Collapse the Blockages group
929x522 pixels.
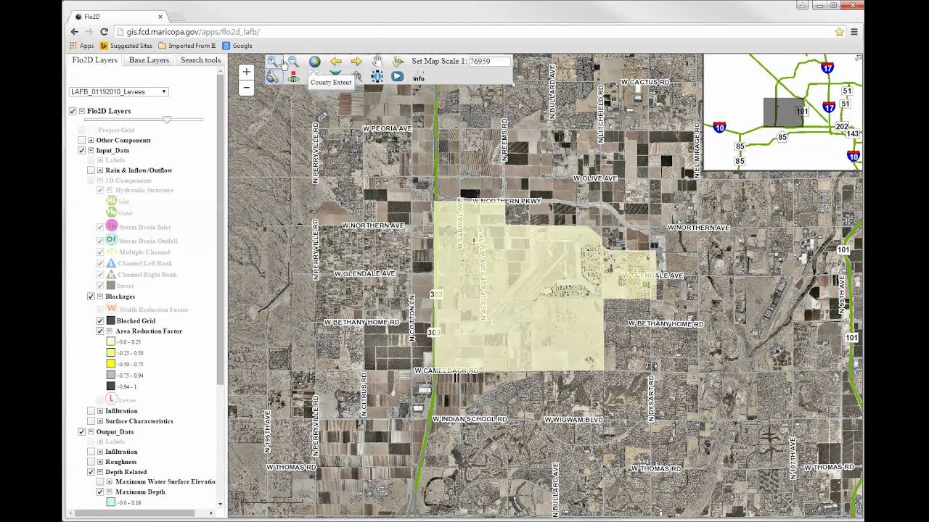100,297
